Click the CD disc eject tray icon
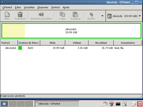 coord(133,103)
